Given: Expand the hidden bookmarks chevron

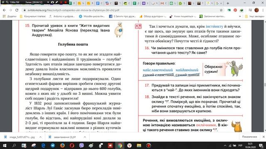Looking at the screenshot, I should [240, 17].
